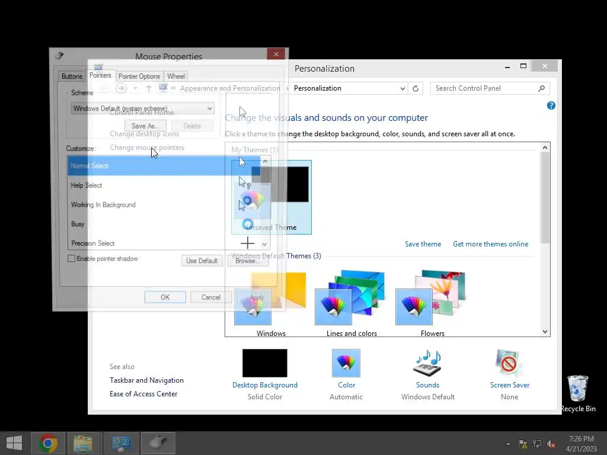607x455 pixels.
Task: Click the Save theme link
Action: (x=423, y=244)
